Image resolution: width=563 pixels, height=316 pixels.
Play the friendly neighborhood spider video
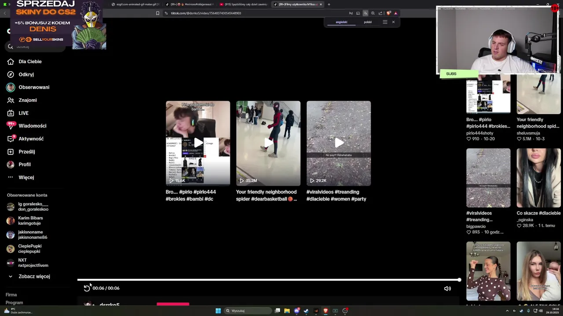[268, 143]
